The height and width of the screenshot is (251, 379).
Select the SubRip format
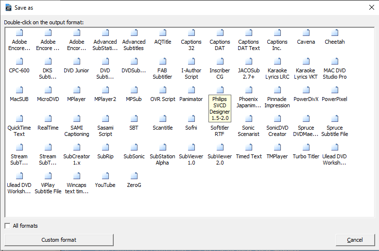(105, 151)
